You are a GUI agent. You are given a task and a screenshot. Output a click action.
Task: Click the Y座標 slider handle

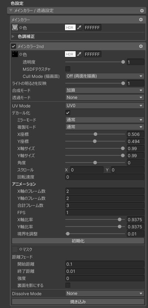tap(95, 141)
